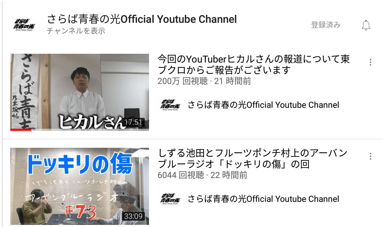Click the 17:51 duration badge

tap(133, 122)
